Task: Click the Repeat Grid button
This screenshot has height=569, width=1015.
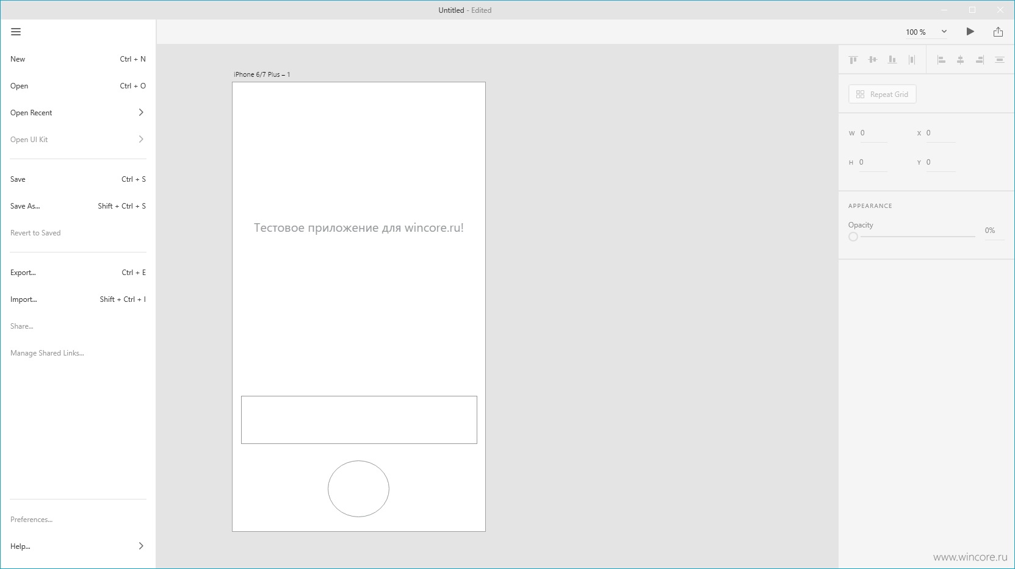Action: coord(883,95)
